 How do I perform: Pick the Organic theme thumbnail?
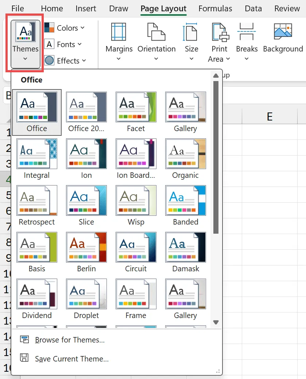185,154
